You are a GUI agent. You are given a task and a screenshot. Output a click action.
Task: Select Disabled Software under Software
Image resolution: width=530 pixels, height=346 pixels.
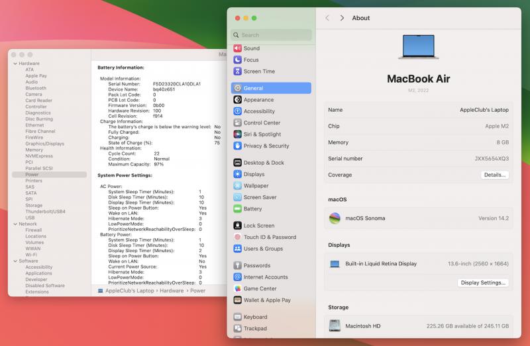pos(45,286)
